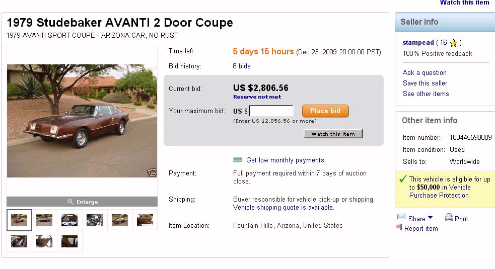
Task: Click the Enlarge magnifier icon
Action: [70, 202]
